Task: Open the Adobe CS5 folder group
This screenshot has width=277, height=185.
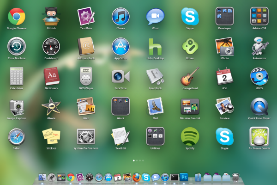Action: [x=259, y=16]
